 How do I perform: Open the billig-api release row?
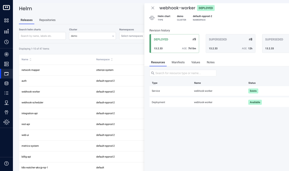pos(82,157)
